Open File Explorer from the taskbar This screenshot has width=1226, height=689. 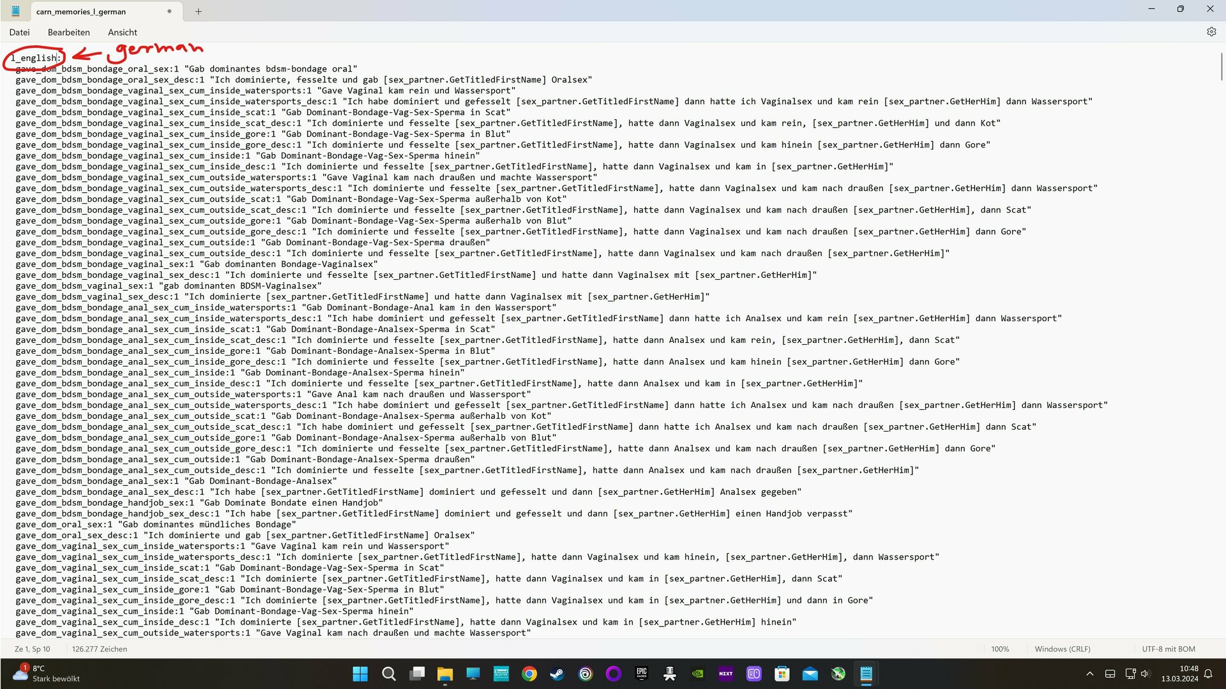pos(444,674)
